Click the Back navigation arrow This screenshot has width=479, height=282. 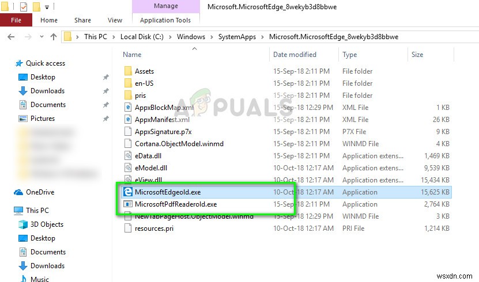[11, 37]
